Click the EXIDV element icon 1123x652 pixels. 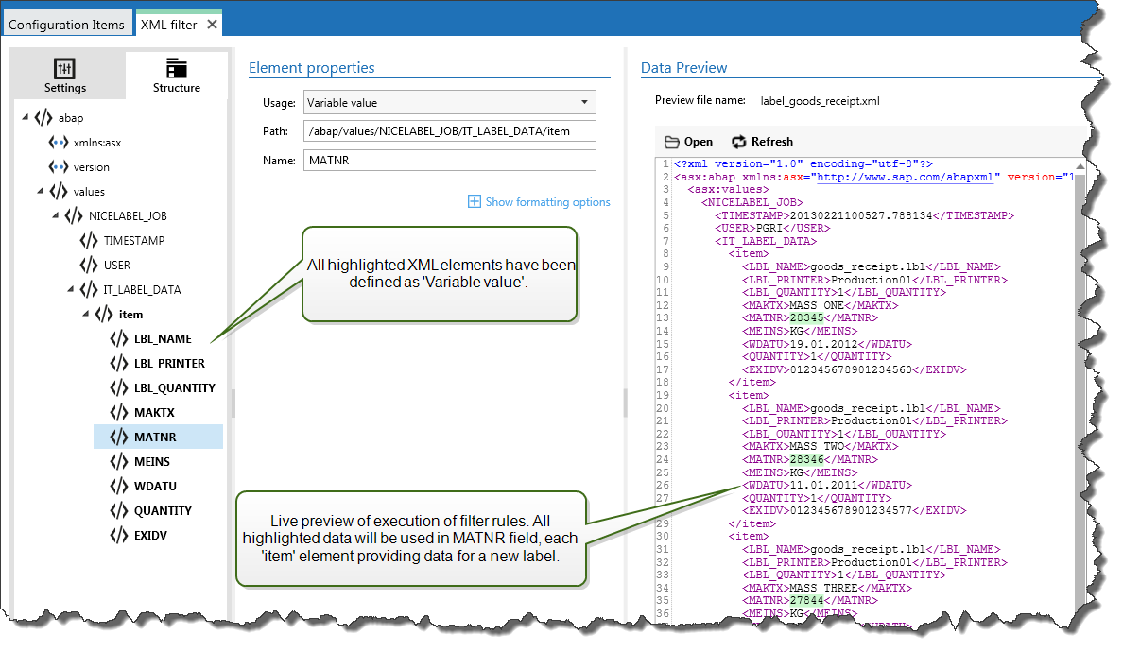click(x=119, y=536)
